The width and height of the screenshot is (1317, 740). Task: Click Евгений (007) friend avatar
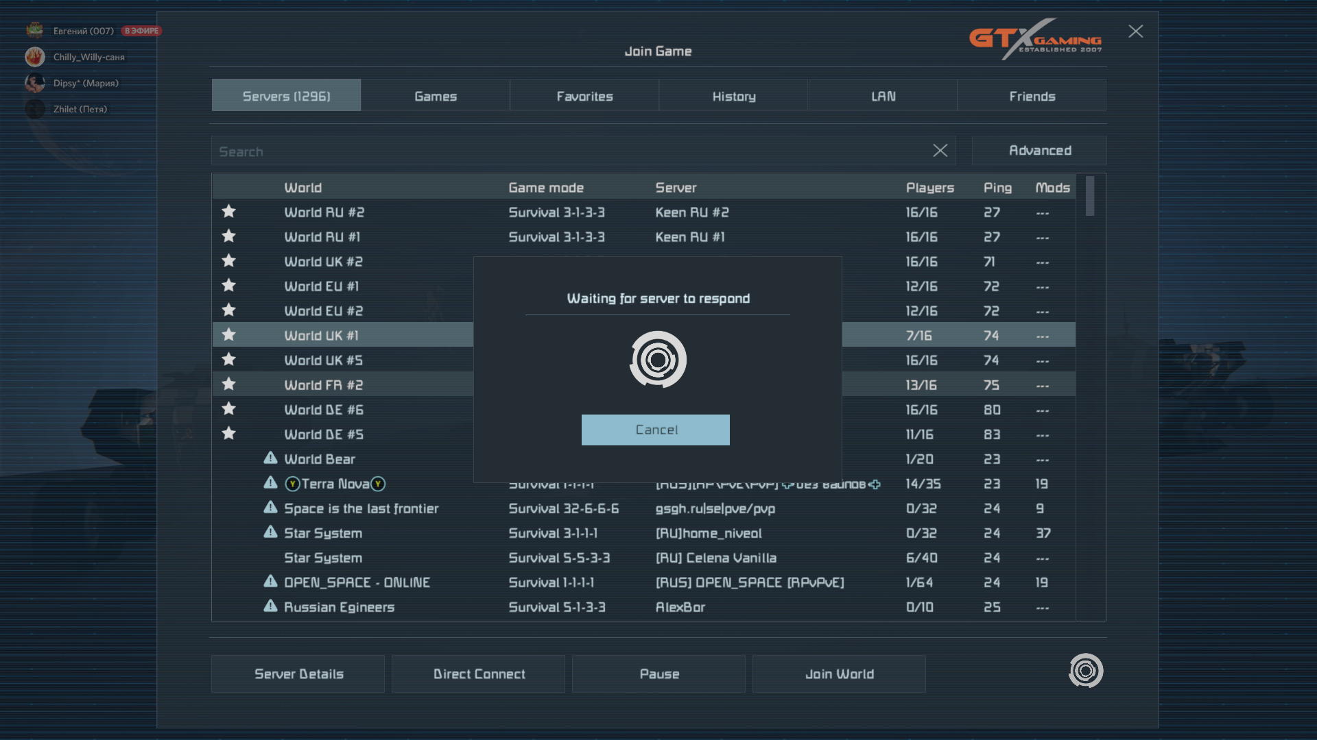[x=35, y=31]
